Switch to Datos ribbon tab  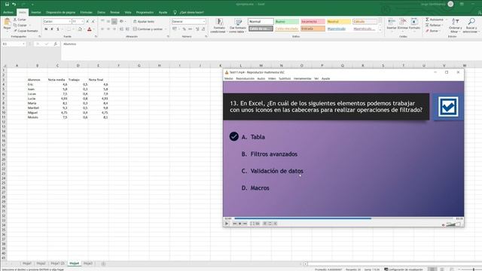coord(101,12)
